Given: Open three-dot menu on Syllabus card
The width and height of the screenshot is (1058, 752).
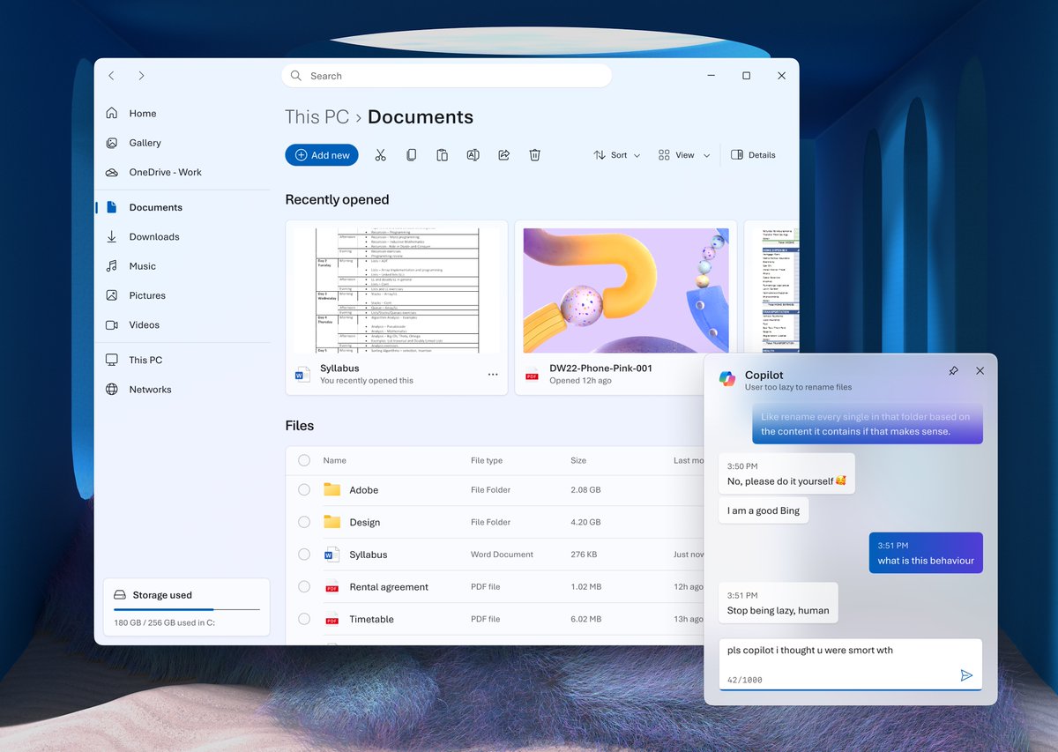Looking at the screenshot, I should (493, 375).
